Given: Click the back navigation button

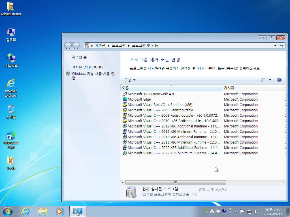Looking at the screenshot, I should click(68, 45).
